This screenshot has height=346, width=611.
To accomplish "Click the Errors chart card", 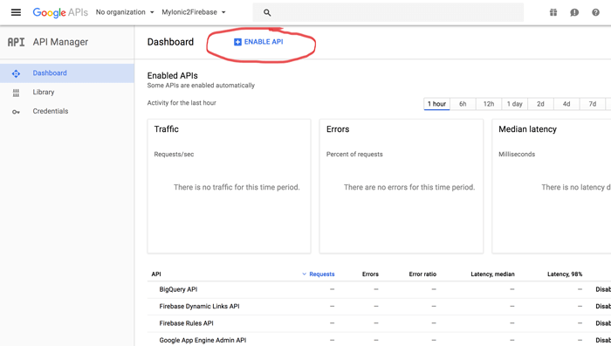I will (402, 186).
